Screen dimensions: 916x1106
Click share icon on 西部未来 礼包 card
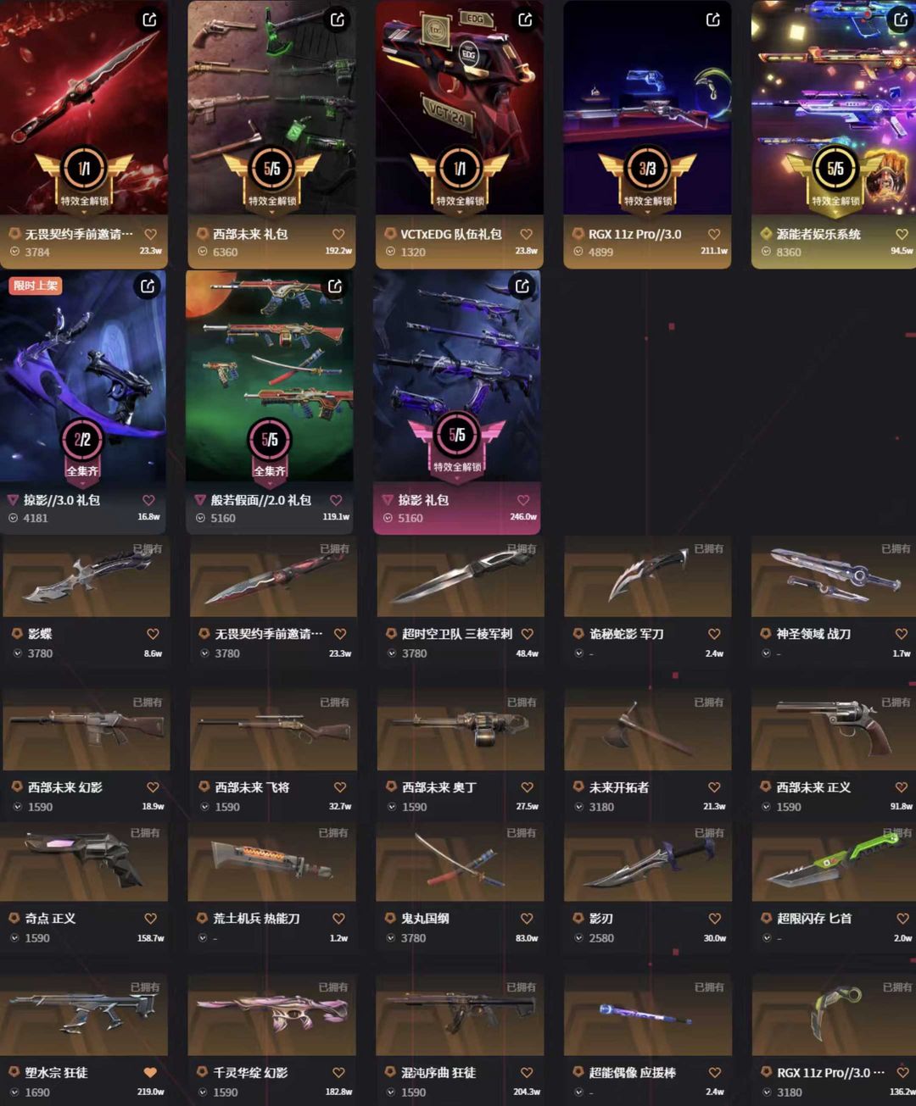click(x=338, y=19)
